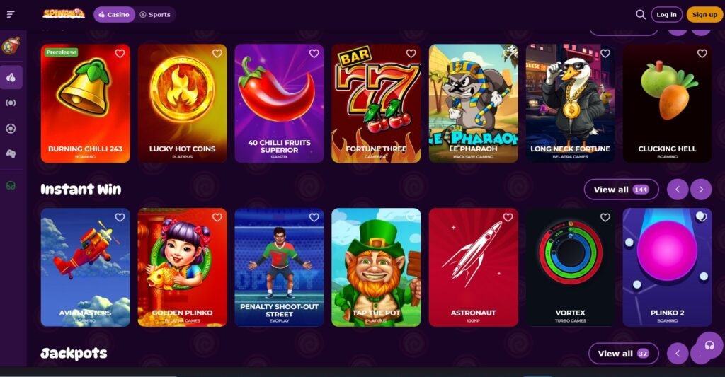Show next Instant Win games arrow
Screen dimensions: 725x377
tap(701, 190)
